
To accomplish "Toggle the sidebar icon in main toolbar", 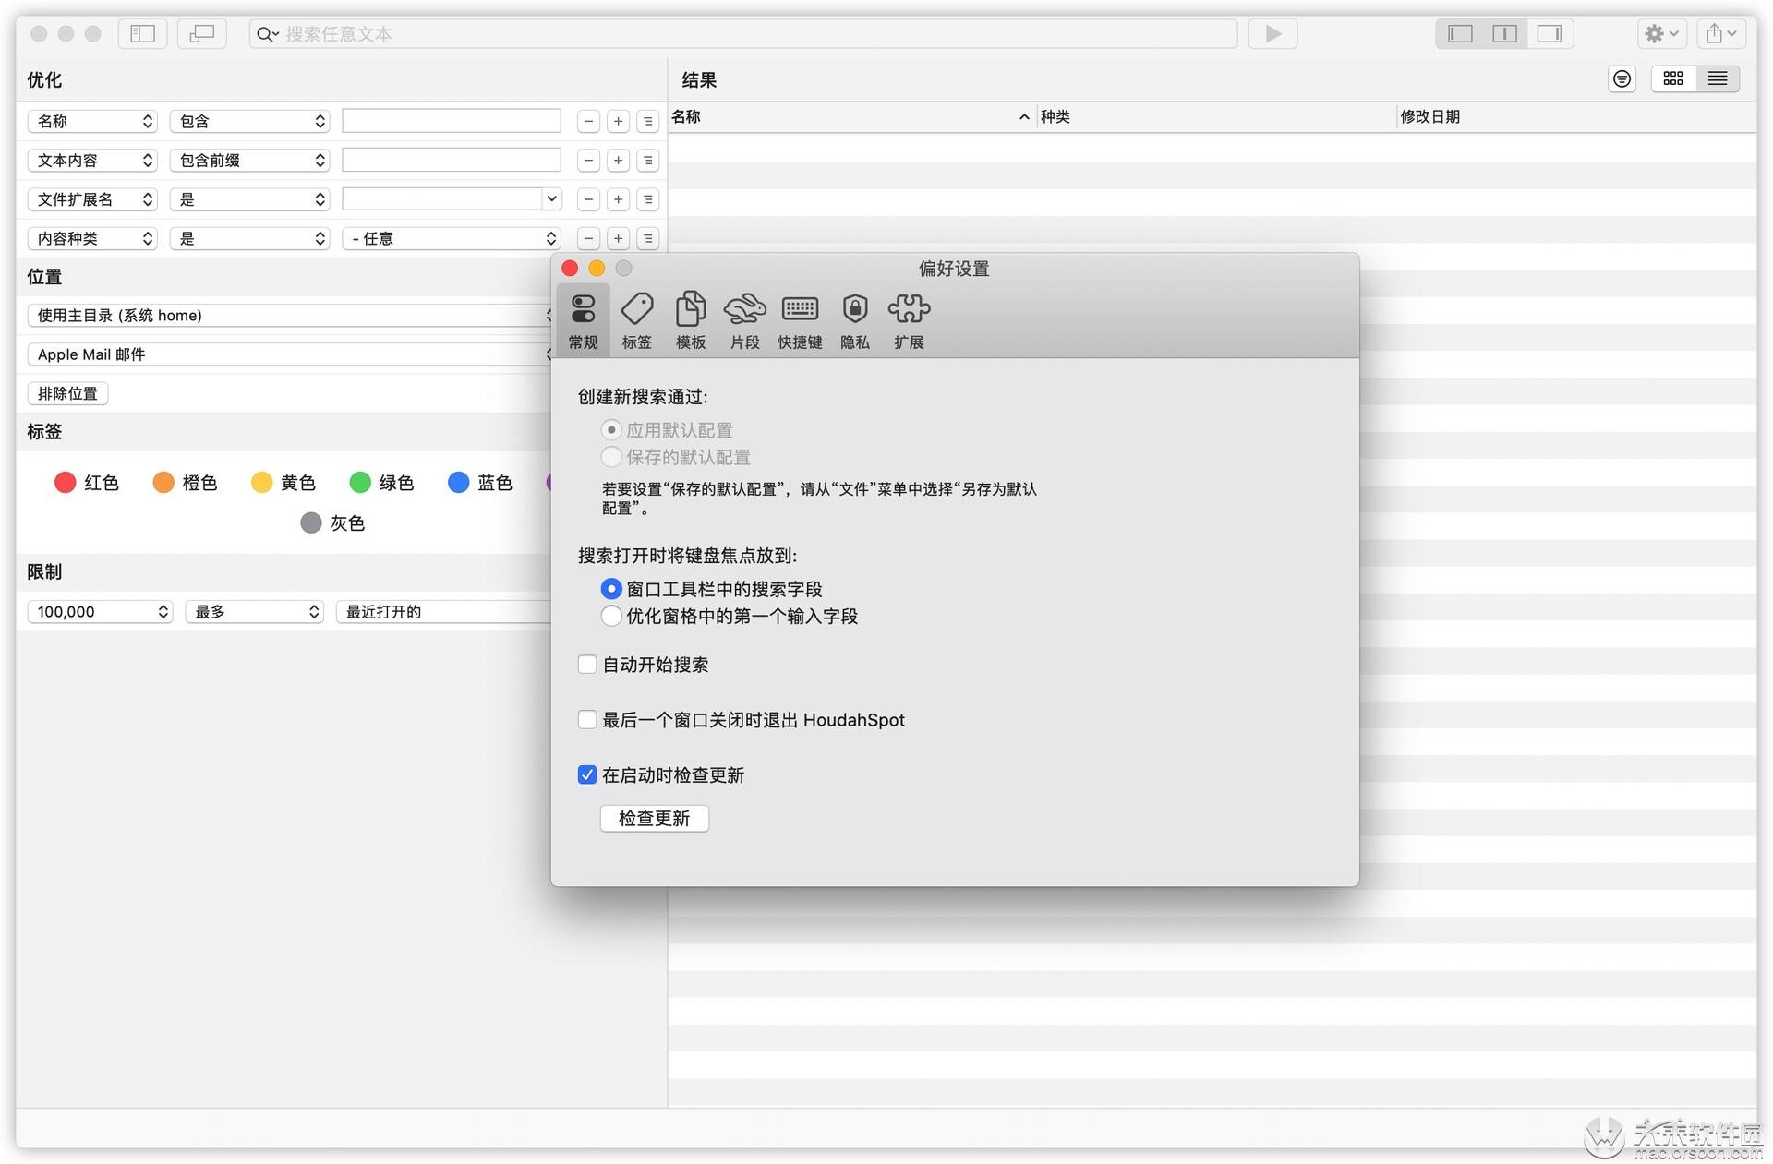I will click(x=142, y=34).
